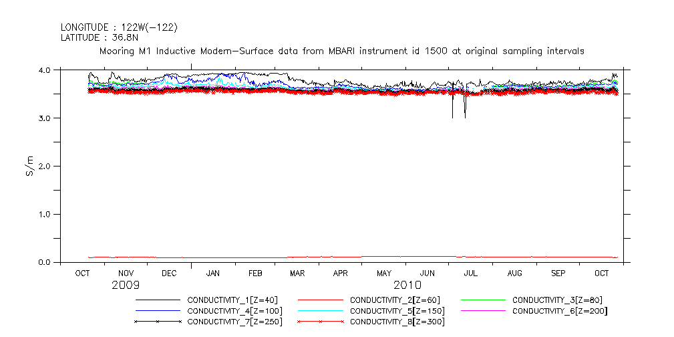Click the 2009 year label
Screen dimensions: 674x337
pos(126,285)
